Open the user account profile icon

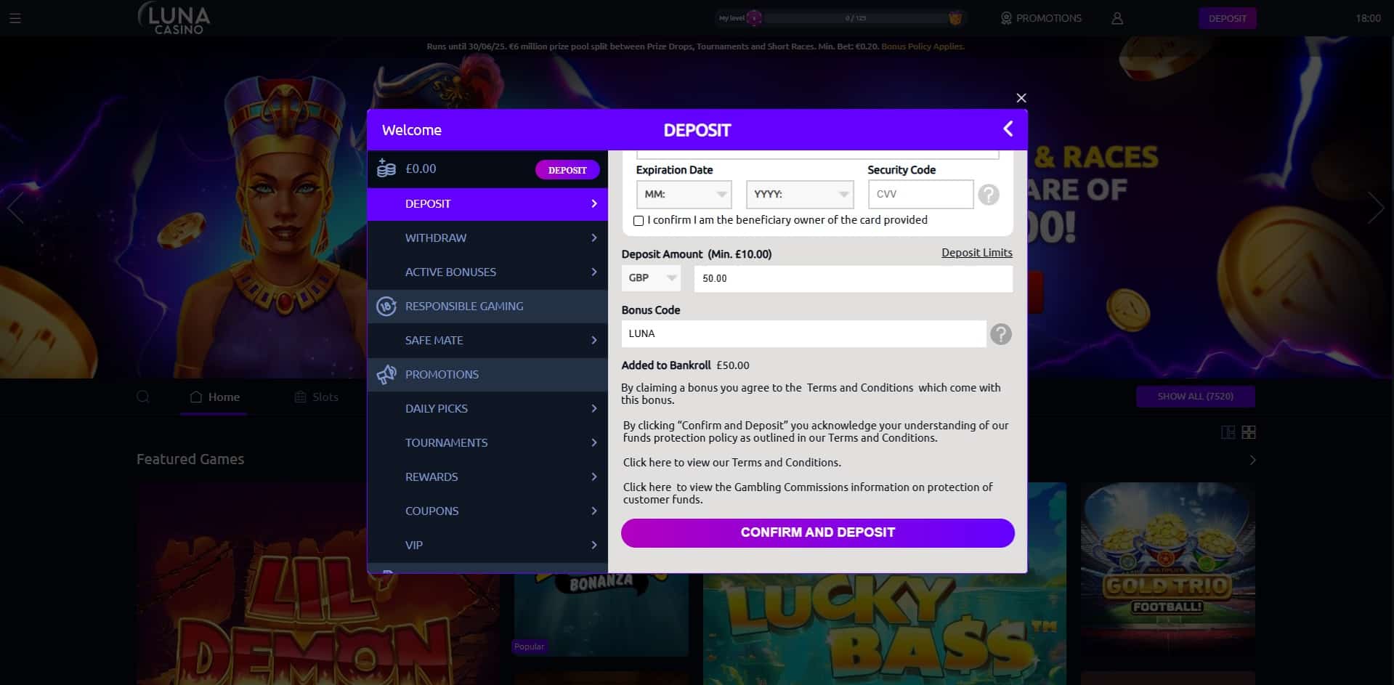(1117, 18)
